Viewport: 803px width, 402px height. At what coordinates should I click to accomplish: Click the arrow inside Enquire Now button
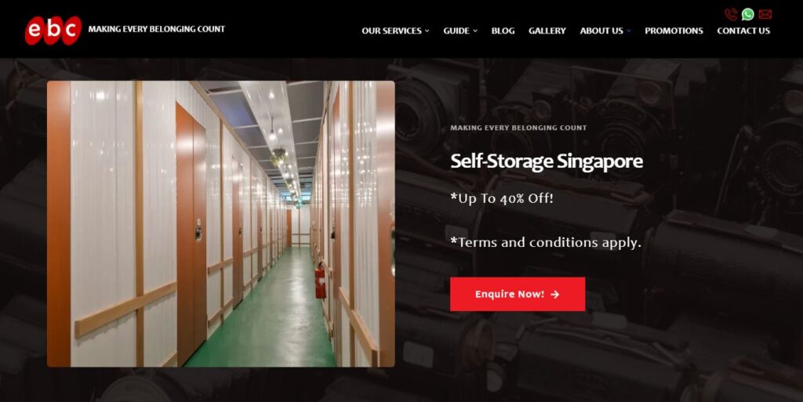pyautogui.click(x=554, y=294)
